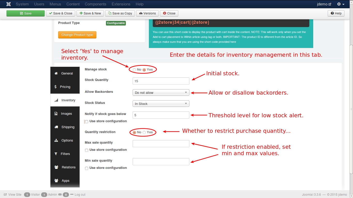This screenshot has height=198, width=353.
Task: Open the settings gear menu
Action: point(341,4)
